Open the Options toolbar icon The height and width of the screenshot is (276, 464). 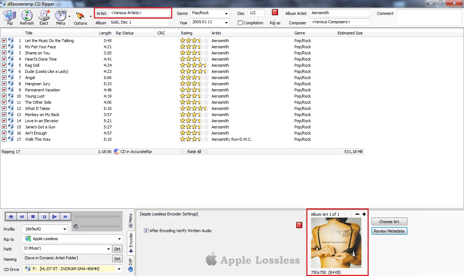coord(80,17)
